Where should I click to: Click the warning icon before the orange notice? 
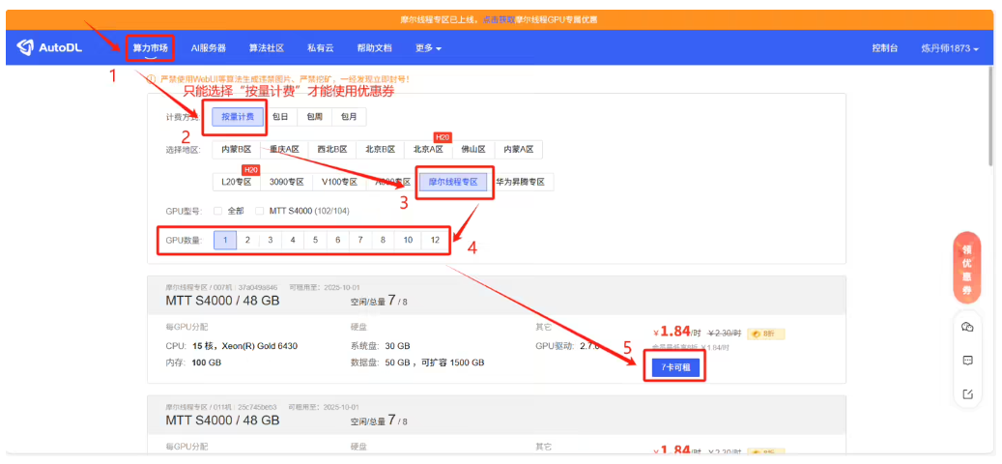click(152, 79)
